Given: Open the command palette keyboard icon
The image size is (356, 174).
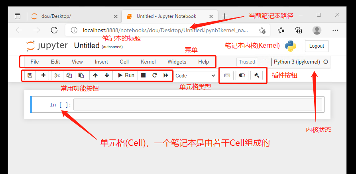Looking at the screenshot, I should point(227,75).
